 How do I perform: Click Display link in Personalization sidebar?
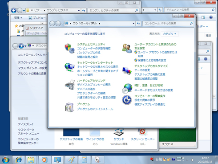tap(26, 124)
